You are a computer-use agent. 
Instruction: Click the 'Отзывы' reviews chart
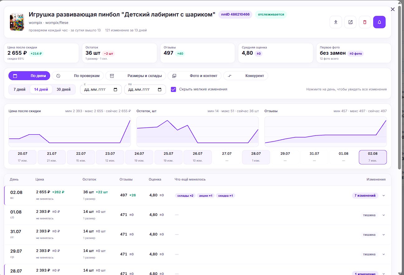coord(326,131)
